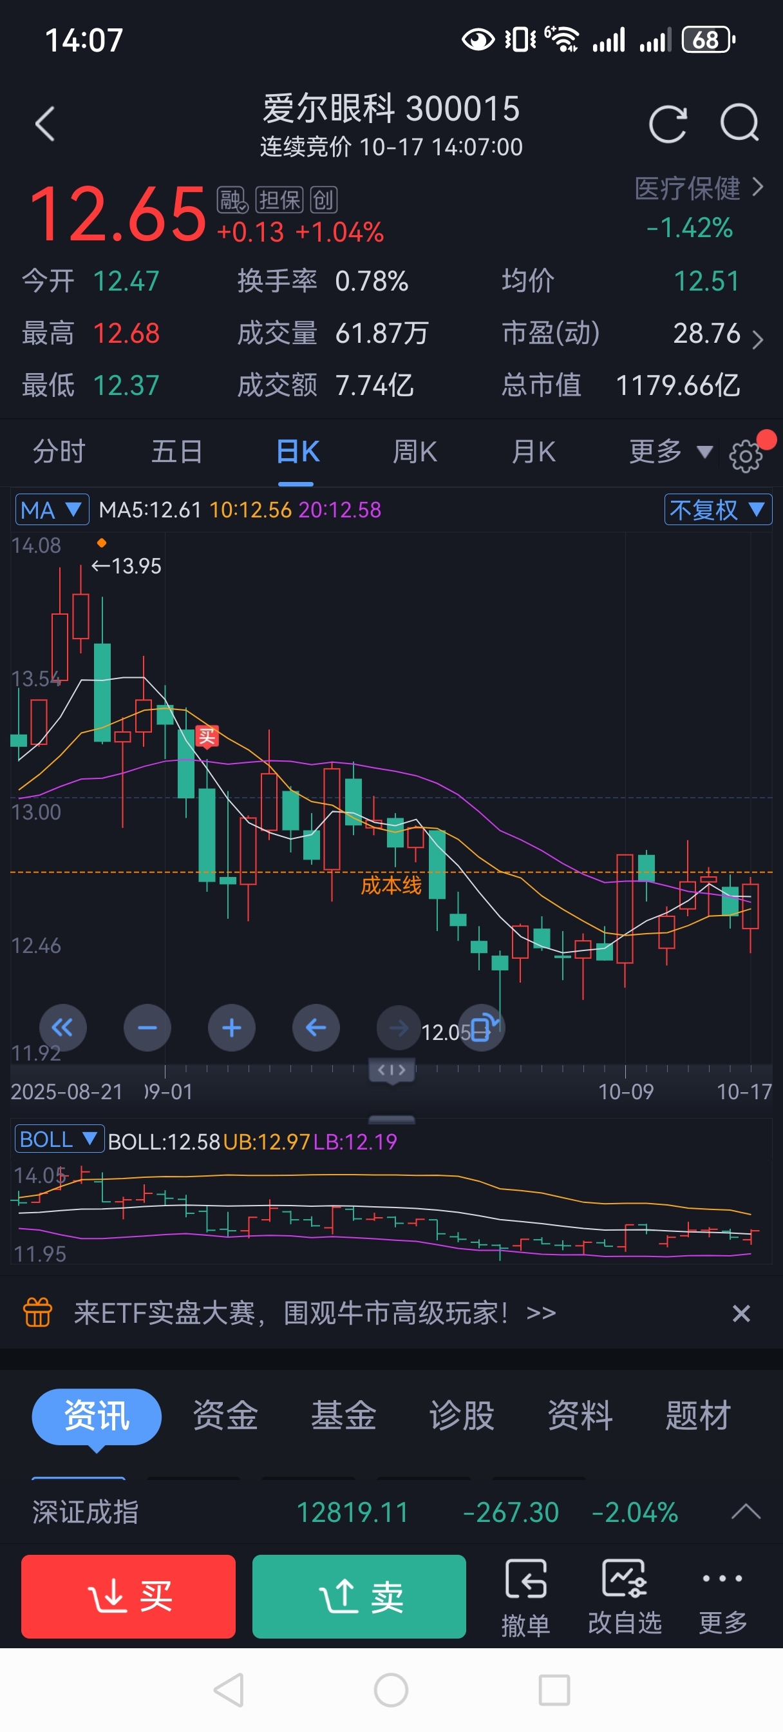Open 医疗保健 sector detail chevron
The width and height of the screenshot is (783, 1732).
click(758, 187)
